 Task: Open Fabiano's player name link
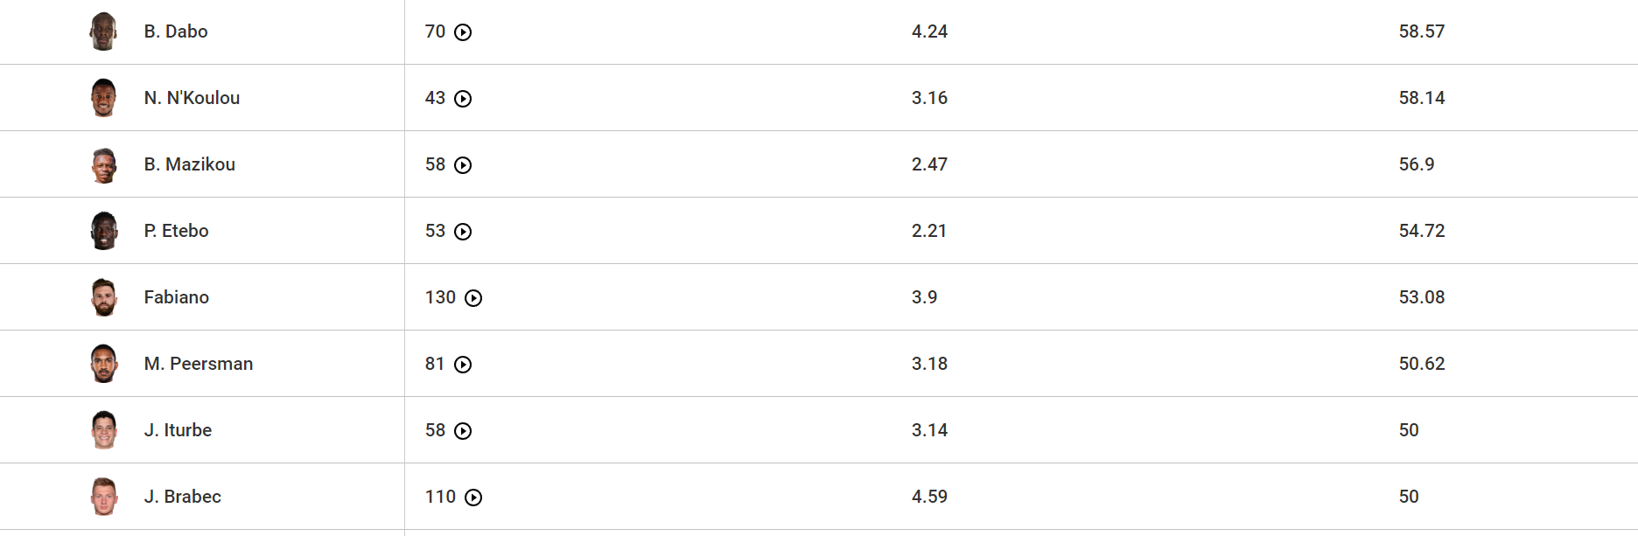177,297
